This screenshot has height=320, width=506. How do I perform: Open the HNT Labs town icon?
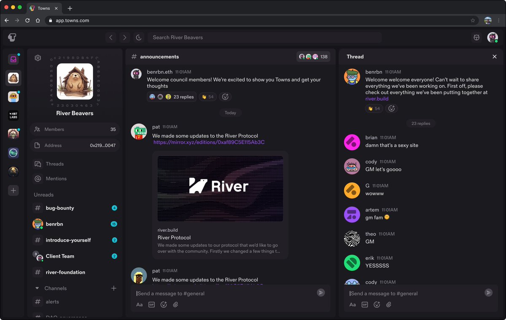[13, 115]
